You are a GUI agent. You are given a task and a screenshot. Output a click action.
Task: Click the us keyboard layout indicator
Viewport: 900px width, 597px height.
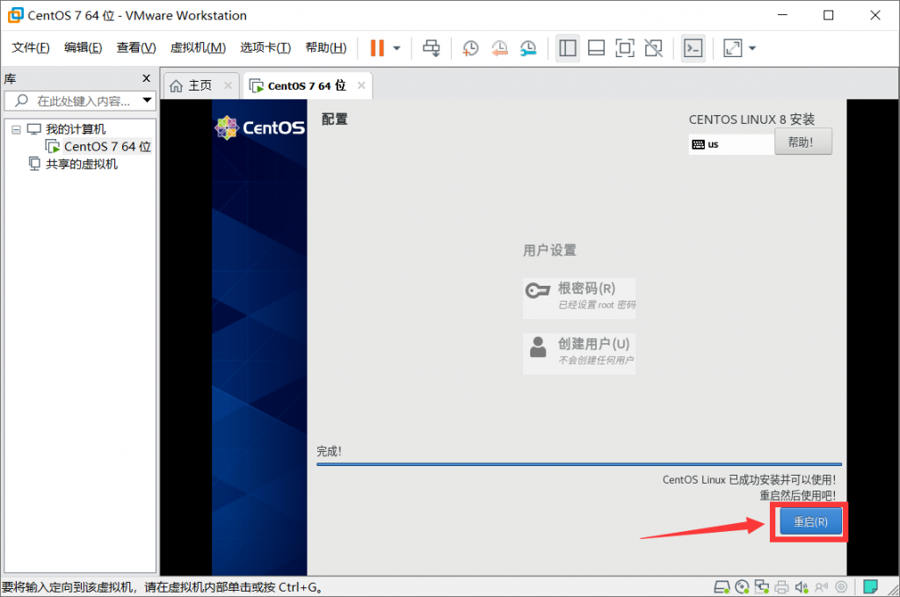731,144
